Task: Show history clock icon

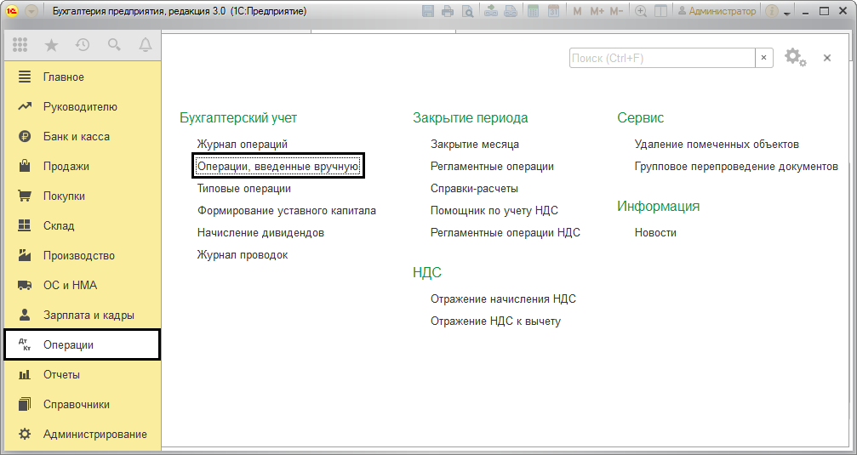Action: click(83, 45)
